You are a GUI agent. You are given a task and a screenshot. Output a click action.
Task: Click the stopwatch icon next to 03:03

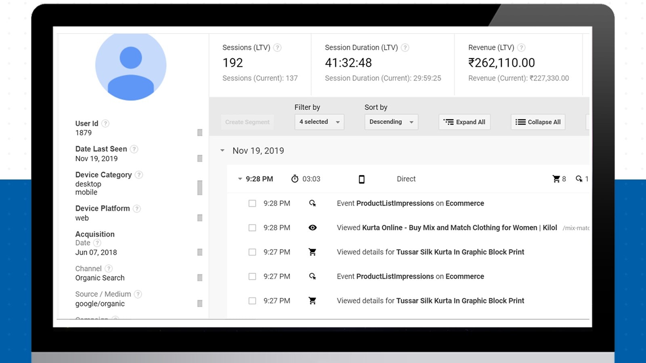(295, 179)
